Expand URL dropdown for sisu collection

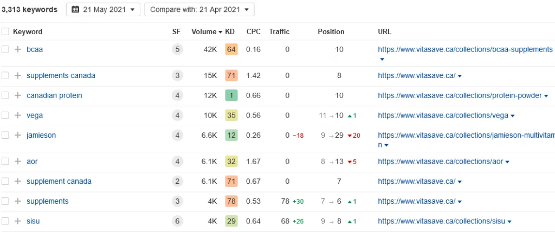(509, 221)
